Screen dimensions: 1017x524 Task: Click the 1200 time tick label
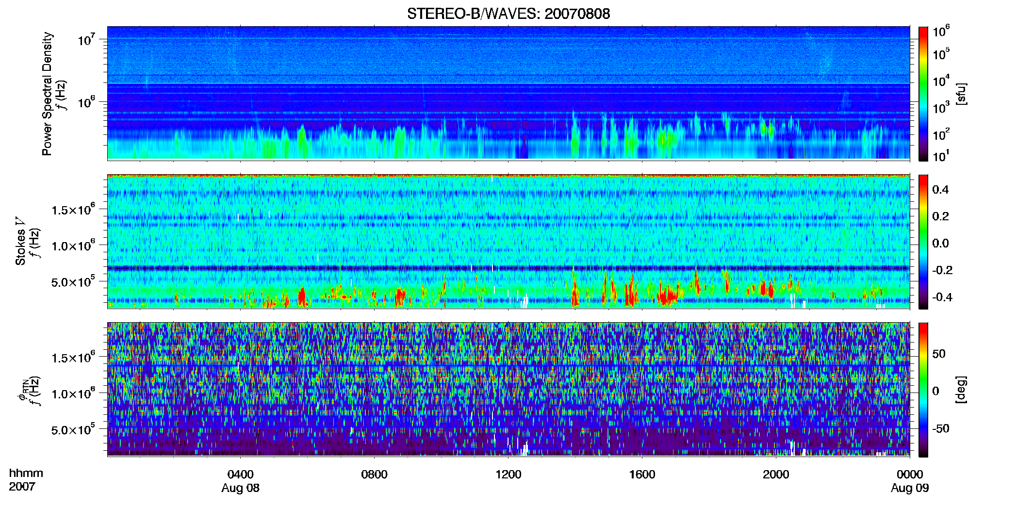pyautogui.click(x=508, y=475)
